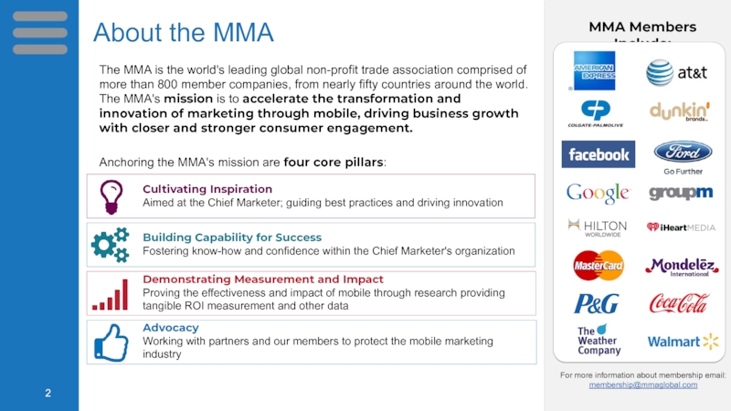Click the bar chart Measurement icon
The height and width of the screenshot is (411, 731).
110,293
